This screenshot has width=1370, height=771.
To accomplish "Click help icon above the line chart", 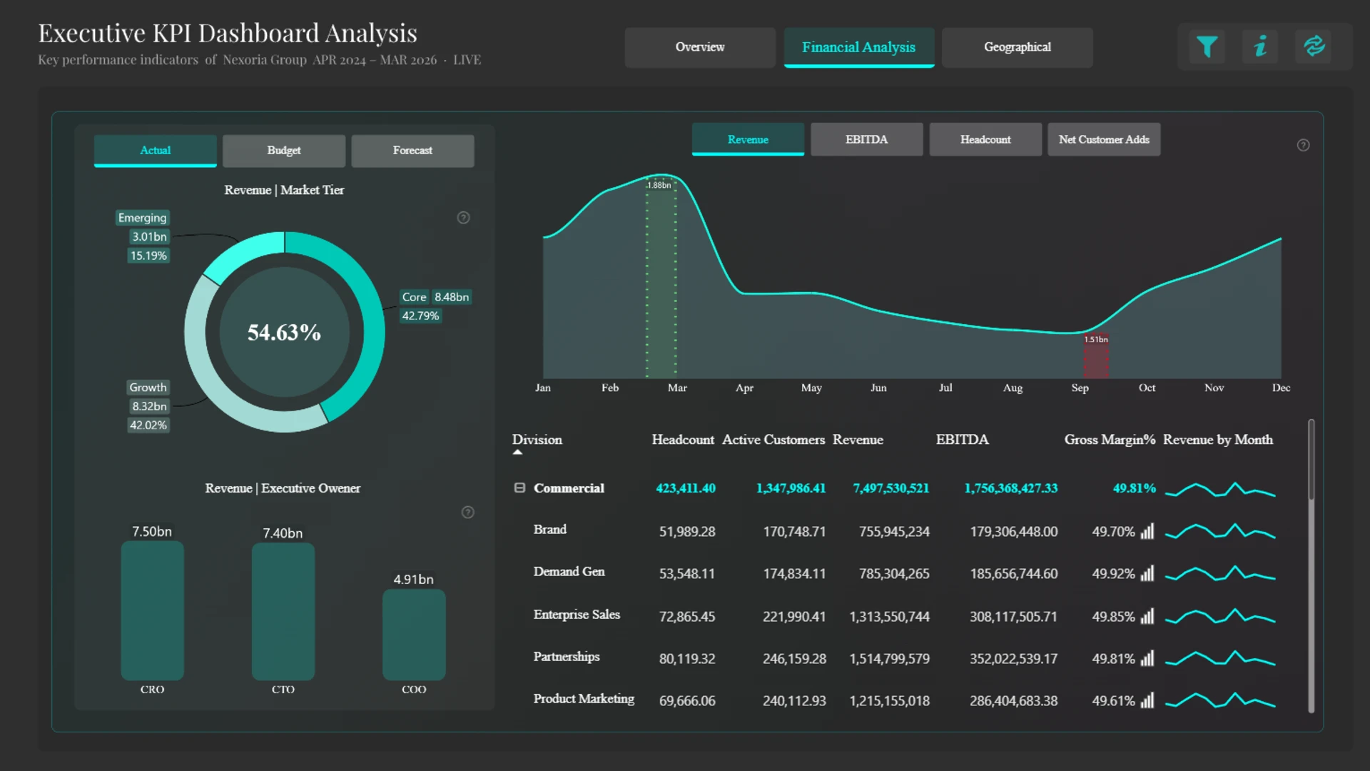I will coord(1303,146).
